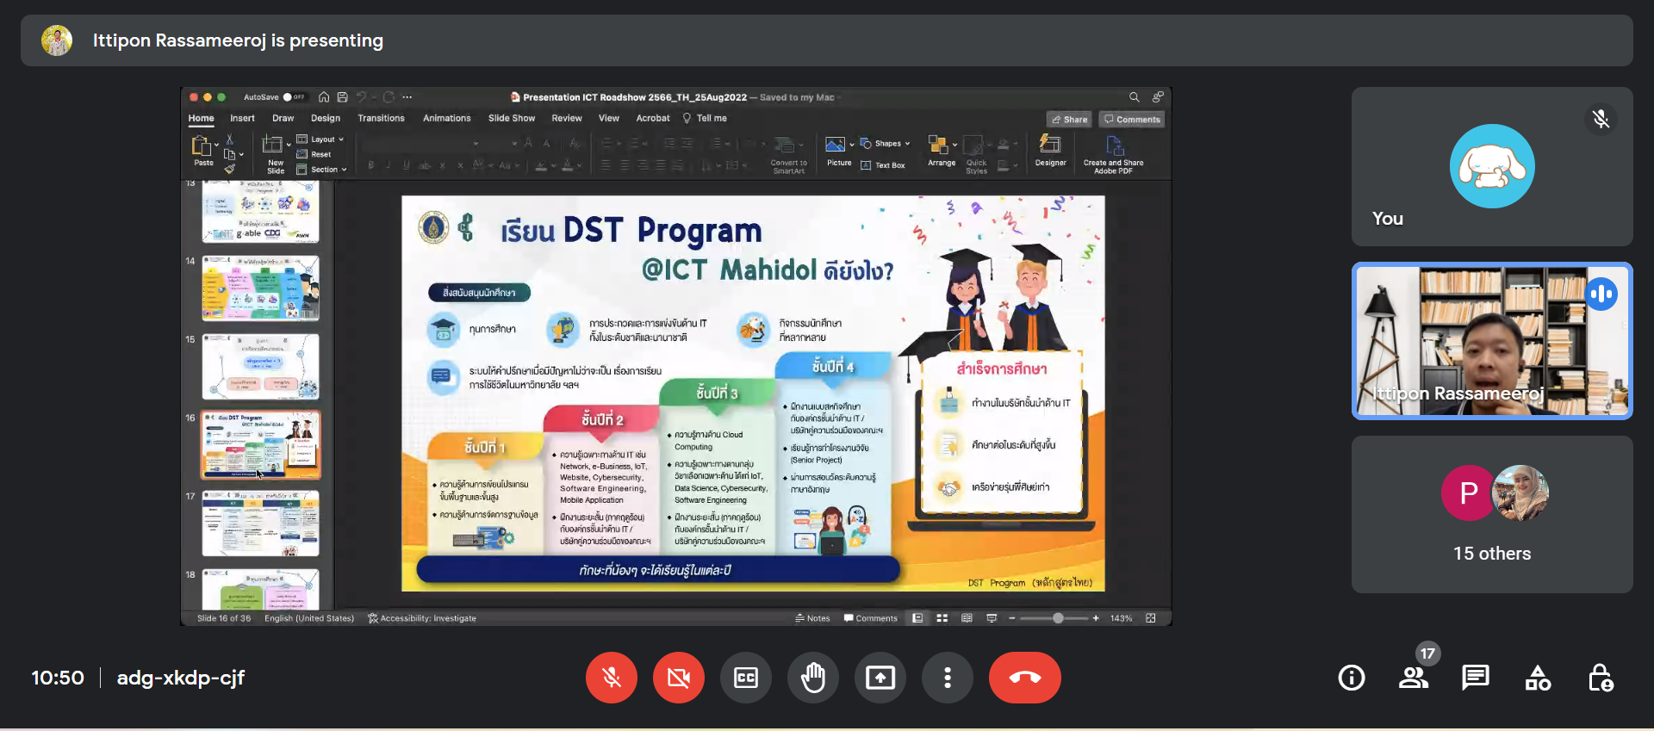Viewport: 1654px width, 731px height.
Task: Open host controls lock icon
Action: (x=1600, y=678)
